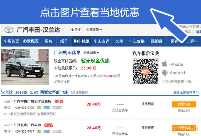
Task: Expand the 全部在售 dropdown
Action: tap(94, 29)
